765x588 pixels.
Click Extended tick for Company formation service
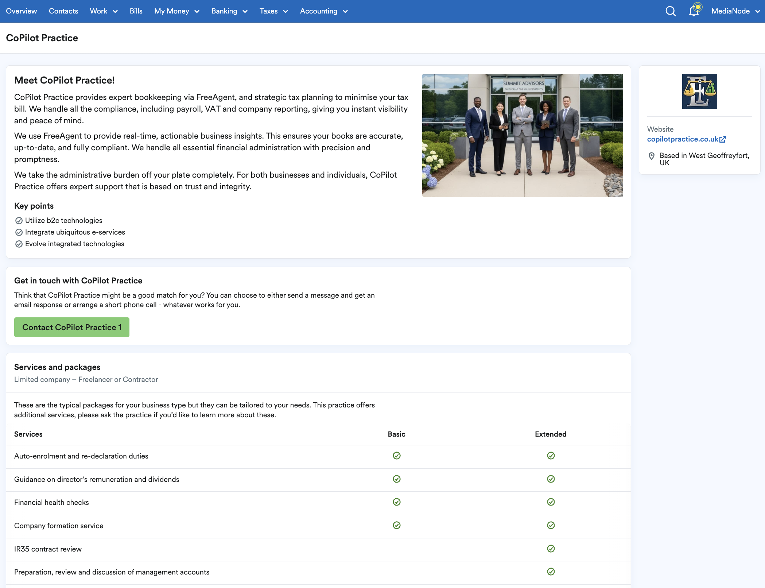coord(551,525)
